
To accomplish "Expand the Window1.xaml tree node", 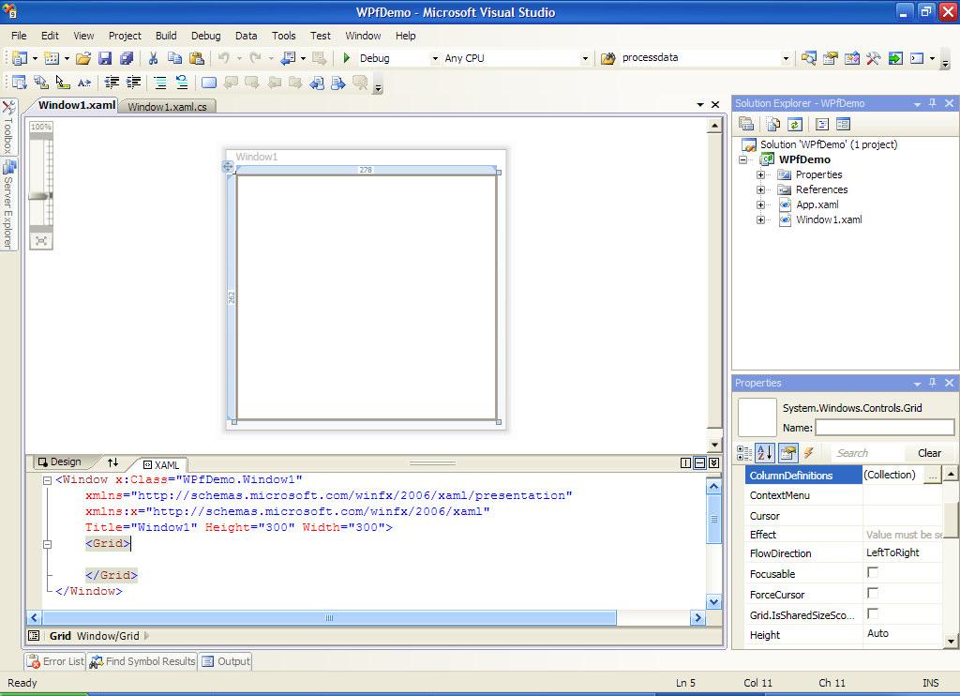I will point(760,219).
